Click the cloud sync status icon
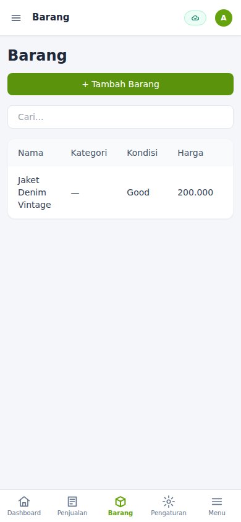 195,18
